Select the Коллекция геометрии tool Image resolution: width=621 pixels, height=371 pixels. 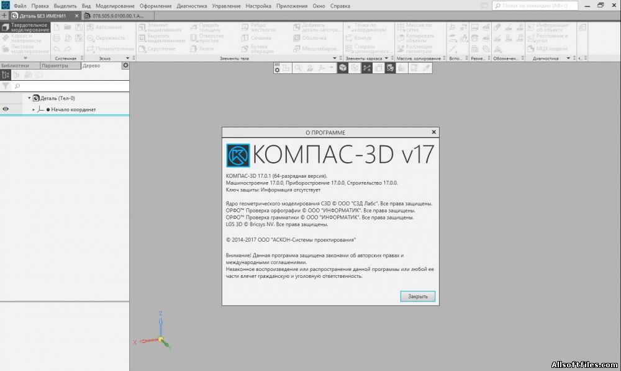(415, 48)
